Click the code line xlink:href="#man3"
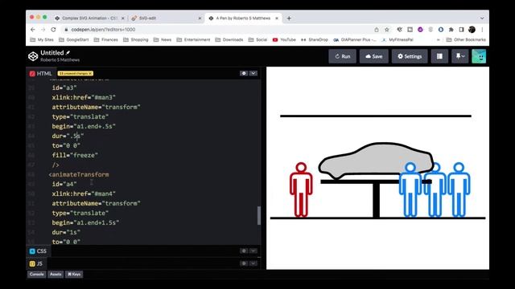The height and width of the screenshot is (289, 515). (x=84, y=97)
